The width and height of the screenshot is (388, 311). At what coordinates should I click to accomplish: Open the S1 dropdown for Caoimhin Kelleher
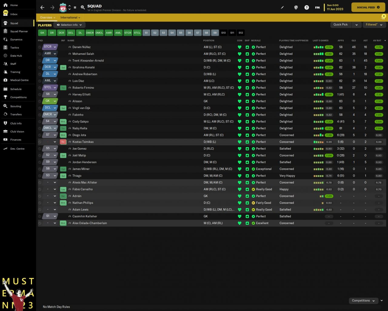(x=50, y=216)
